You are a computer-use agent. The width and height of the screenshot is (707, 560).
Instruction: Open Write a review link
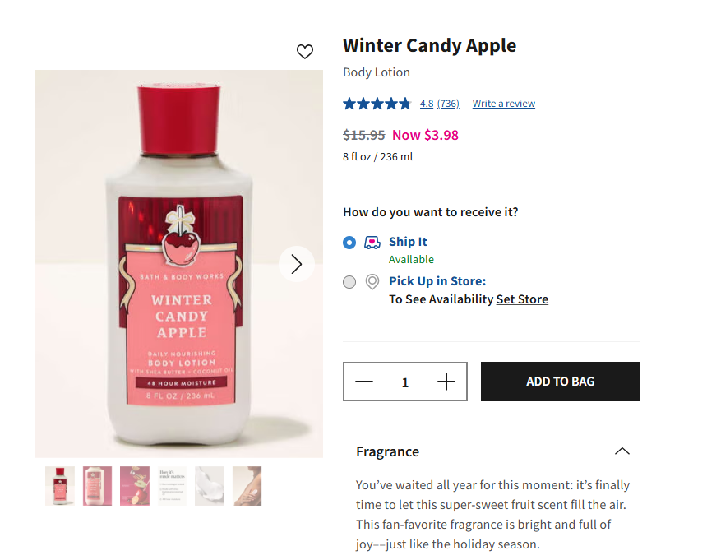tap(503, 104)
